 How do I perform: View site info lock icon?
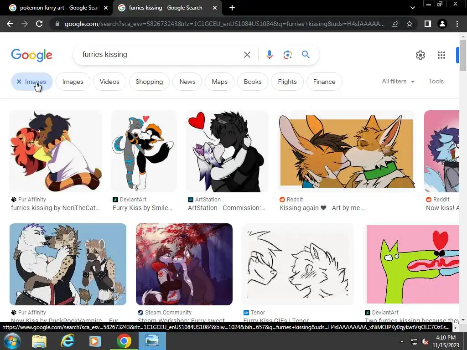pyautogui.click(x=57, y=24)
